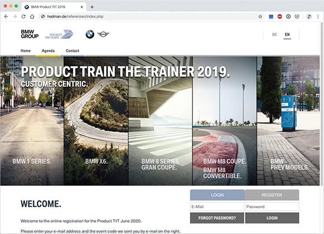Select EN language option
The height and width of the screenshot is (234, 324).
point(287,35)
